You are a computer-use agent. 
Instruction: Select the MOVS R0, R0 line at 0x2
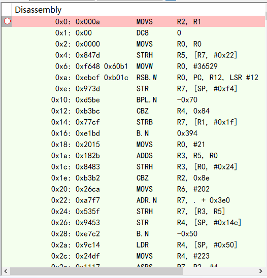(x=138, y=44)
